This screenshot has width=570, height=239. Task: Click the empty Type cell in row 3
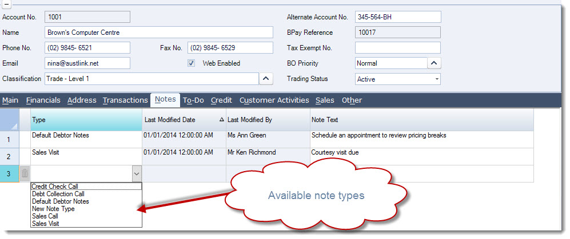pyautogui.click(x=81, y=174)
